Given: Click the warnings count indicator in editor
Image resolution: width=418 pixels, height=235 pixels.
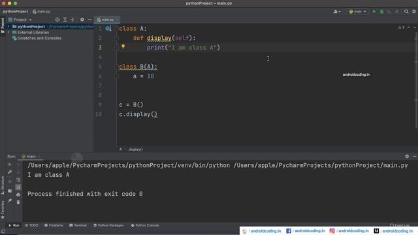Looking at the screenshot, I should [401, 27].
